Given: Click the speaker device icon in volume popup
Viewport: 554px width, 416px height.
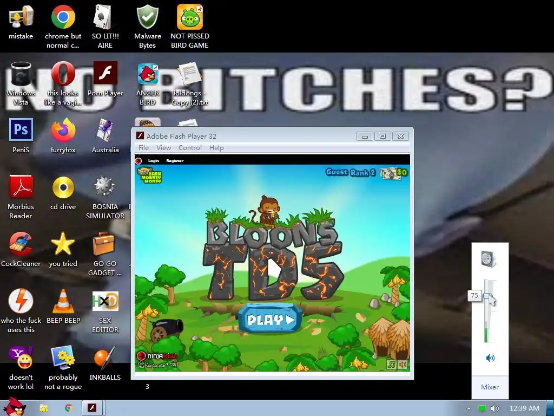Looking at the screenshot, I should pyautogui.click(x=489, y=258).
